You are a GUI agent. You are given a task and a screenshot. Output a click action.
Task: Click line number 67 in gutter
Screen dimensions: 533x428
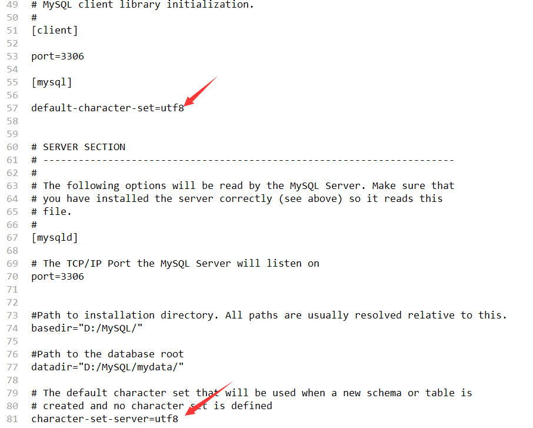12,238
